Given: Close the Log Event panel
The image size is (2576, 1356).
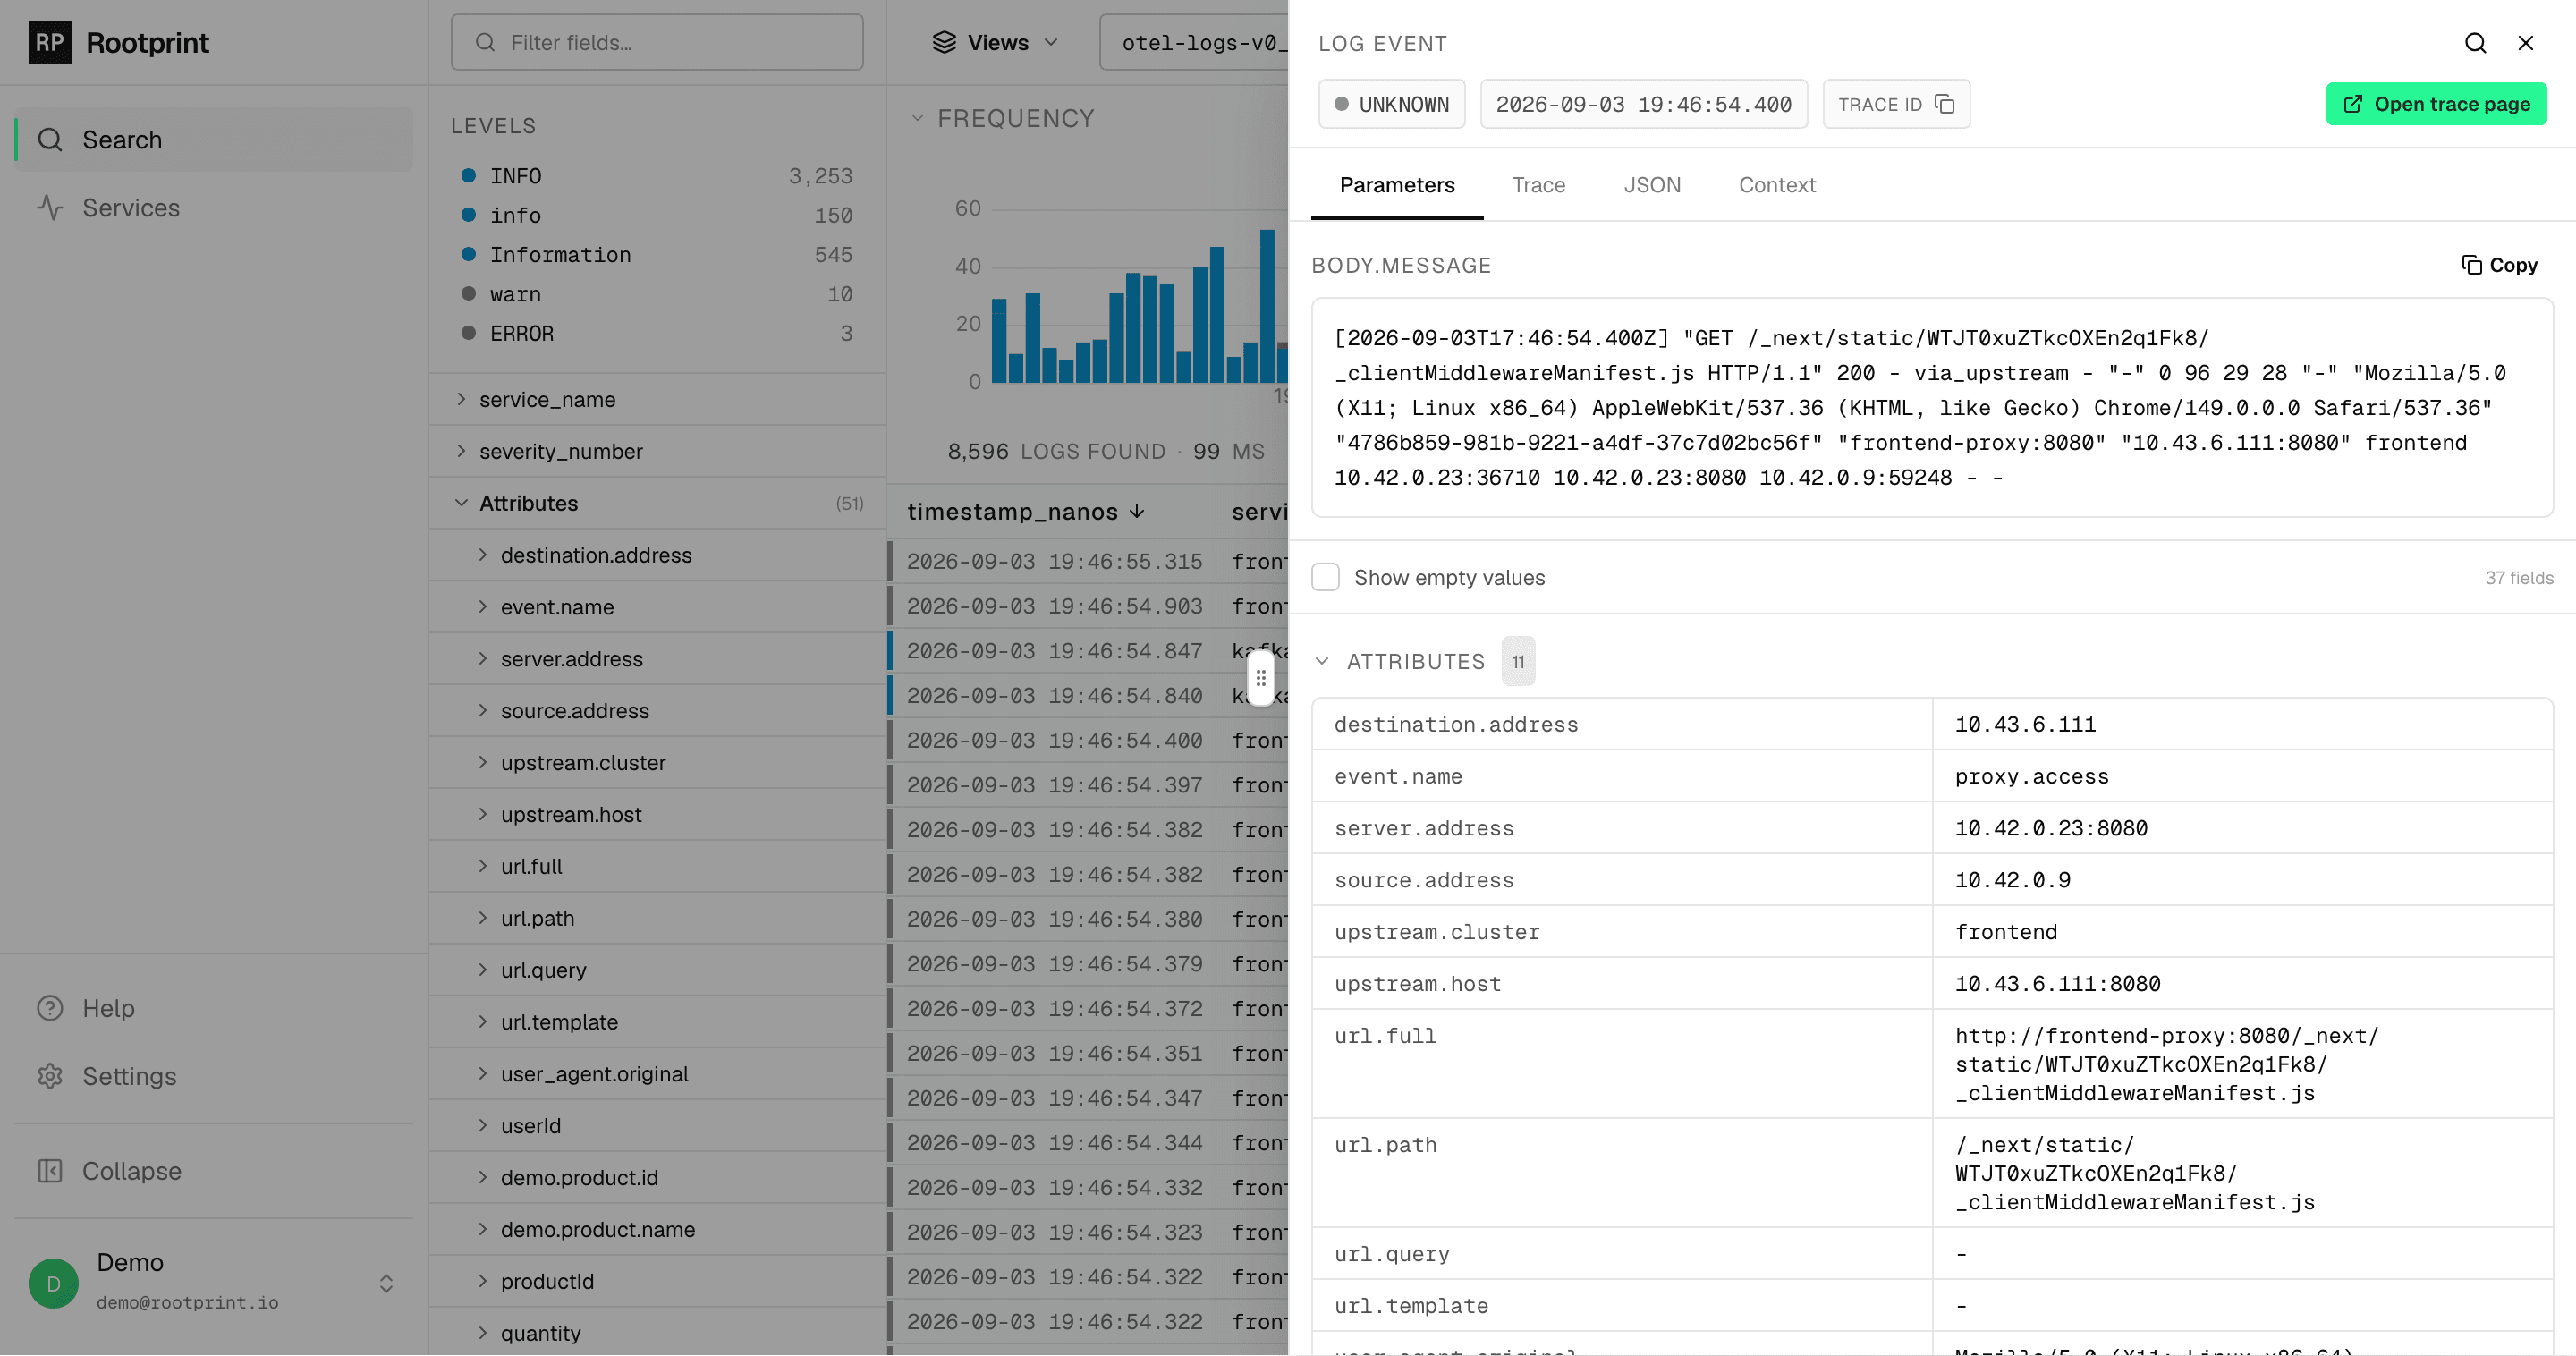Looking at the screenshot, I should pyautogui.click(x=2526, y=43).
